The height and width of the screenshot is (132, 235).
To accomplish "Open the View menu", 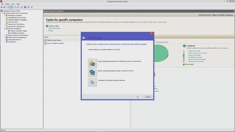I will 13,4.
